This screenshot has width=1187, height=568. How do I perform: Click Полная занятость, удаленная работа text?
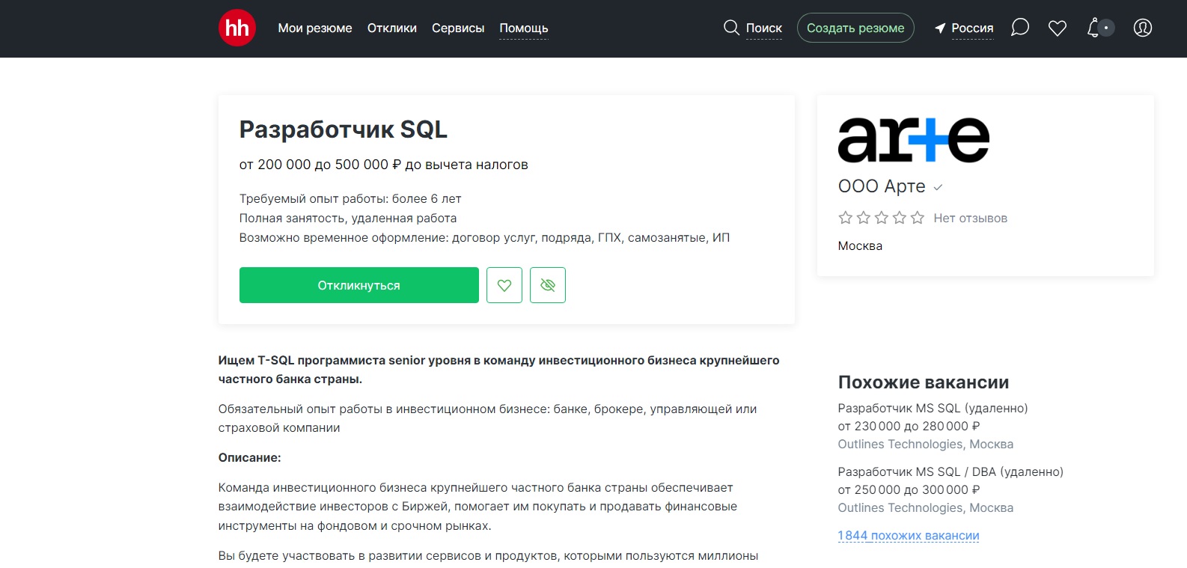click(x=348, y=219)
